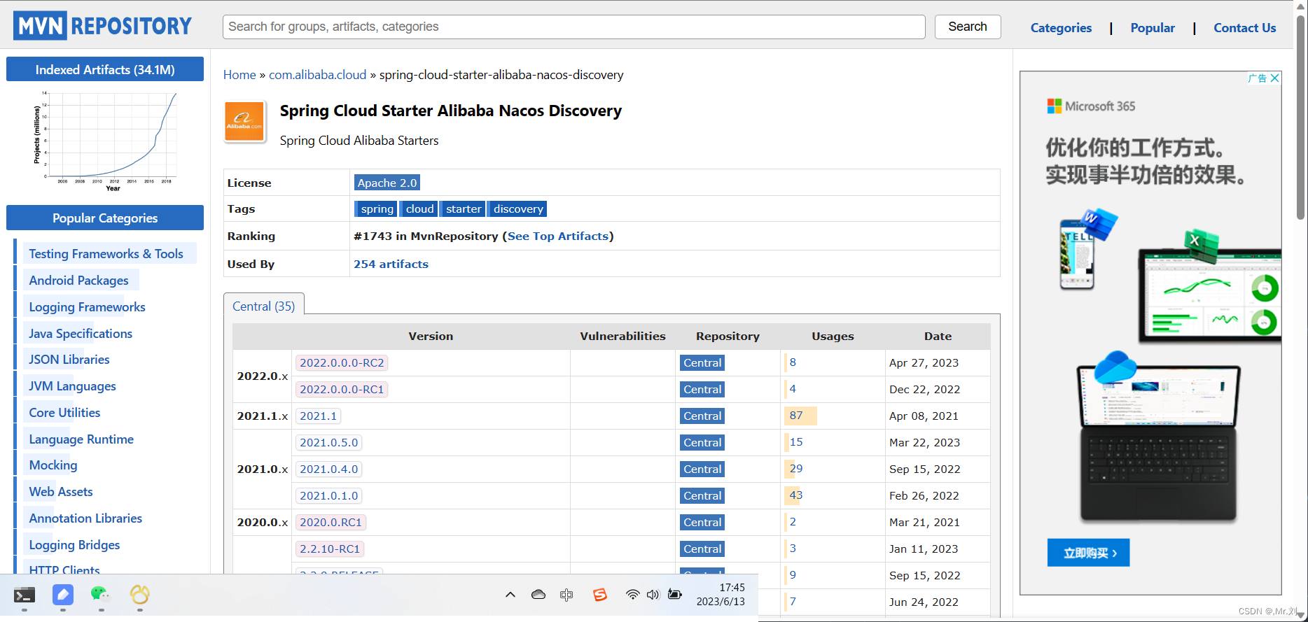Open version 2020.0.RC1

(331, 522)
